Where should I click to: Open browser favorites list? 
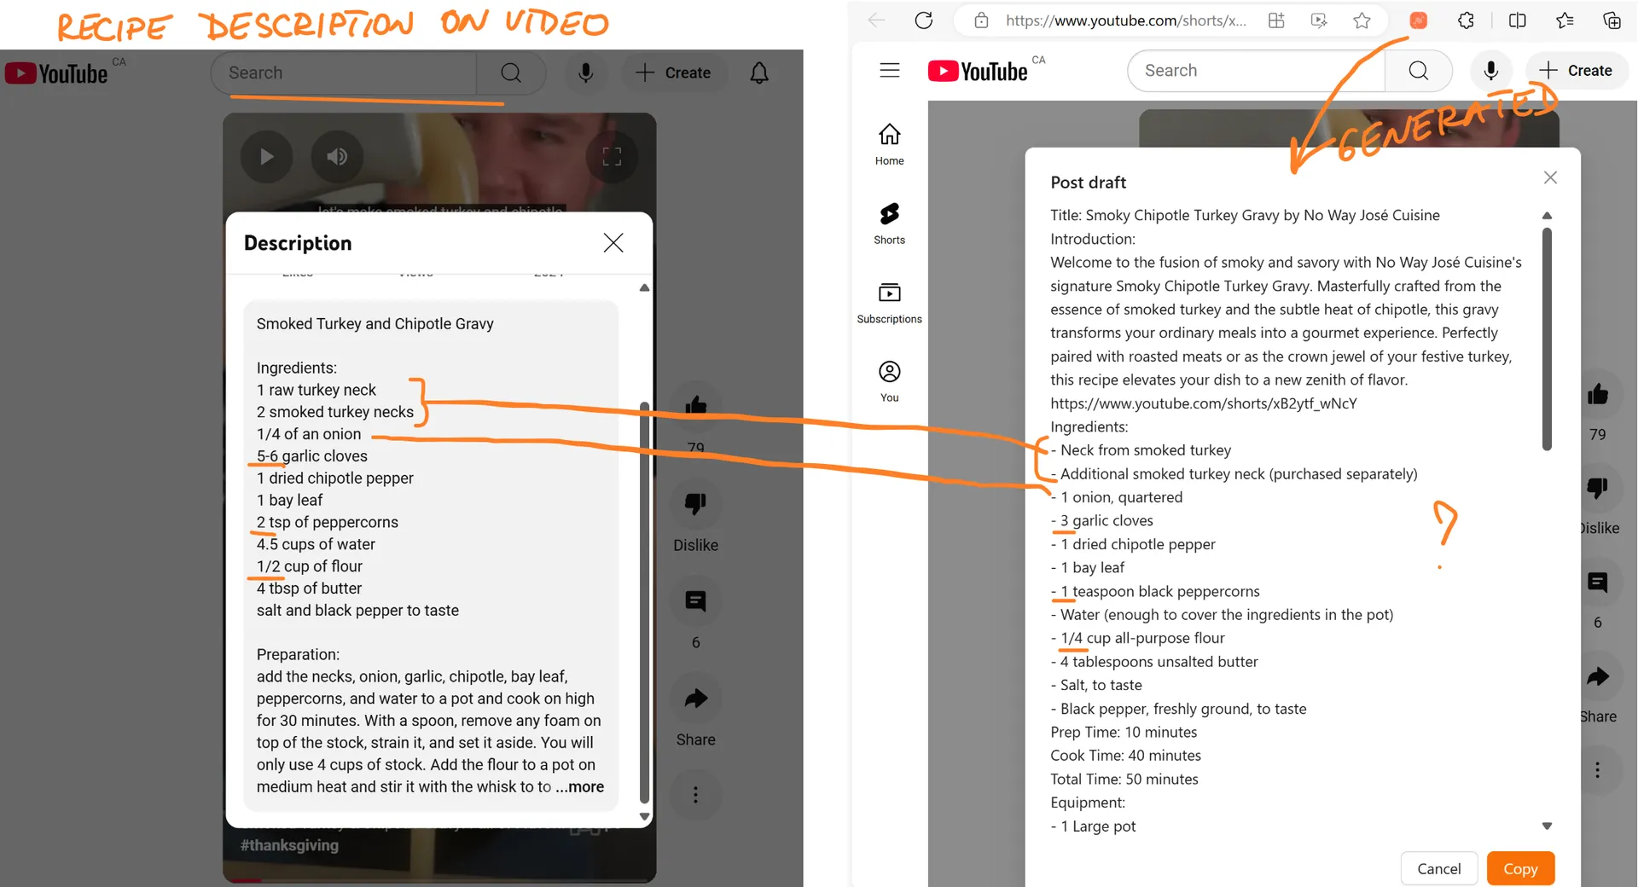1565,20
